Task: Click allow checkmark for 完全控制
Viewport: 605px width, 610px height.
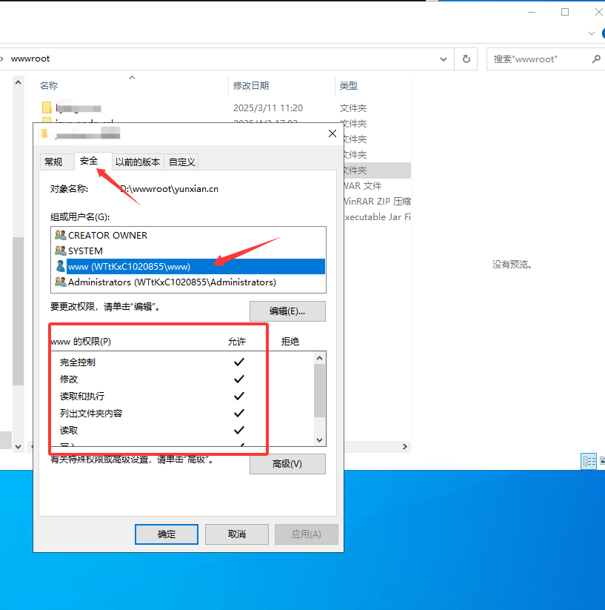Action: pos(239,362)
